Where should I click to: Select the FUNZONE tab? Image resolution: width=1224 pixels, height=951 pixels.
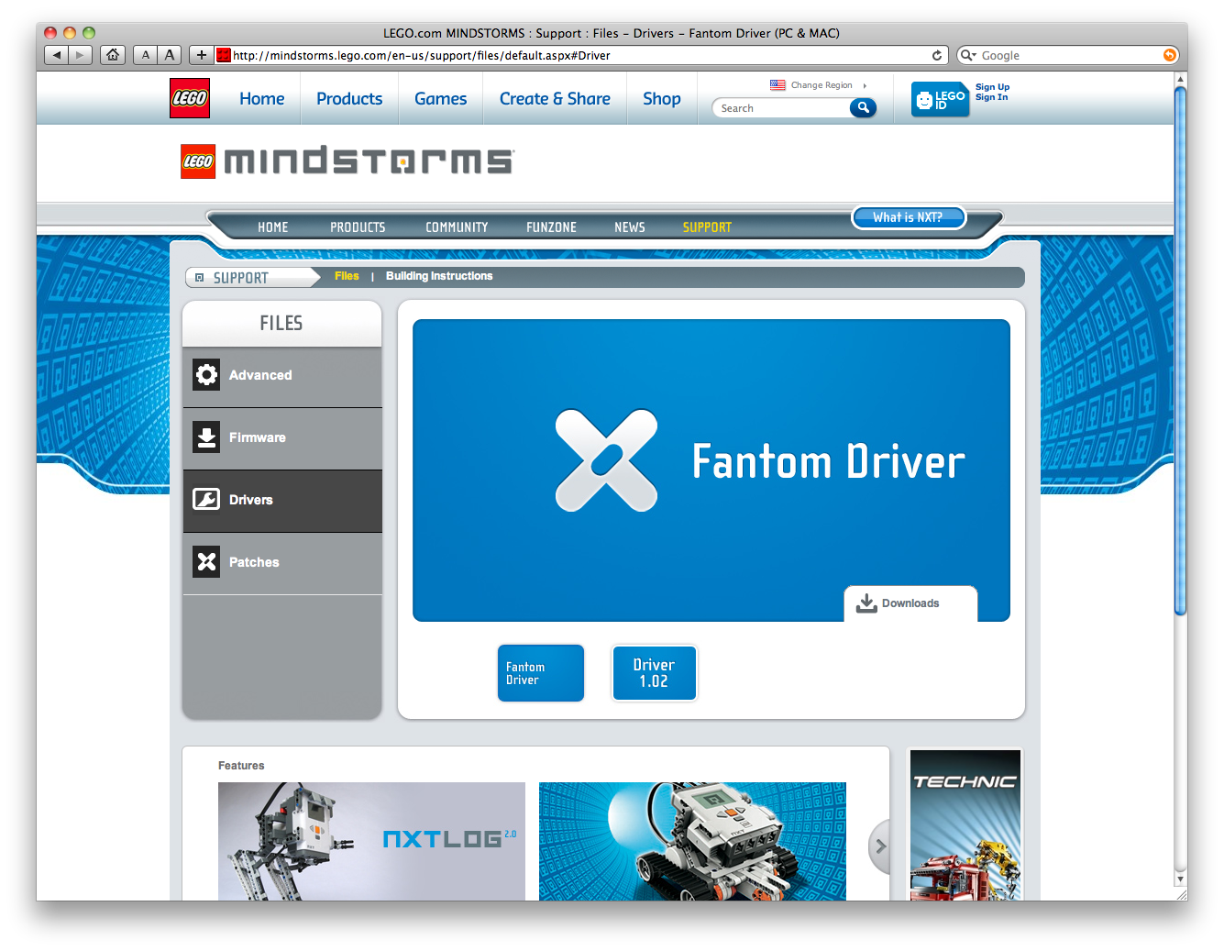551,227
